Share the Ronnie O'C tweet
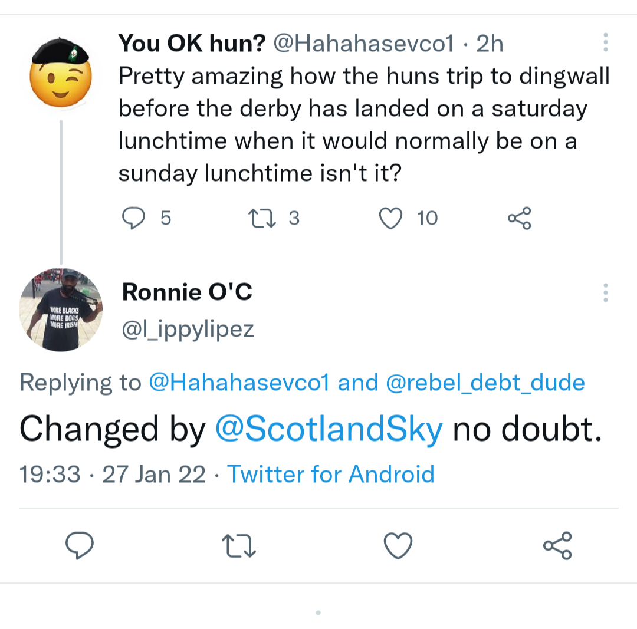The width and height of the screenshot is (637, 629). [557, 545]
